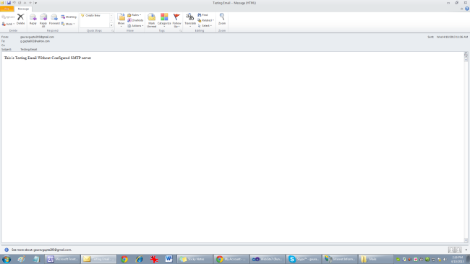Open the Windows Start menu

pos(7,259)
